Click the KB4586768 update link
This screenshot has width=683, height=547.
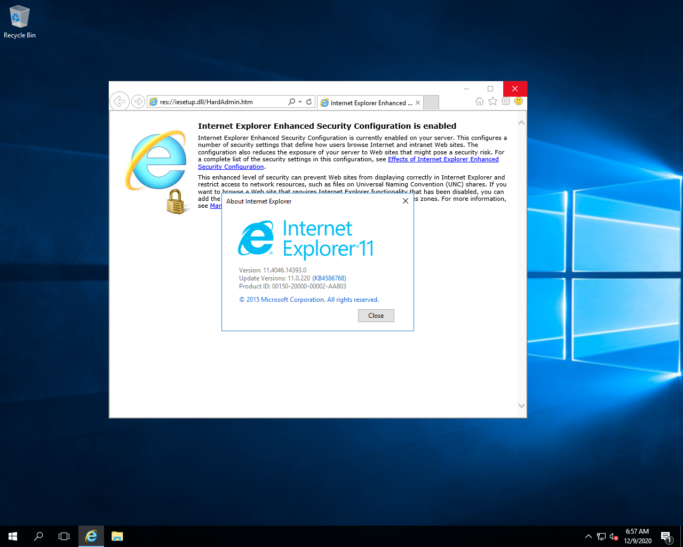[x=329, y=278]
